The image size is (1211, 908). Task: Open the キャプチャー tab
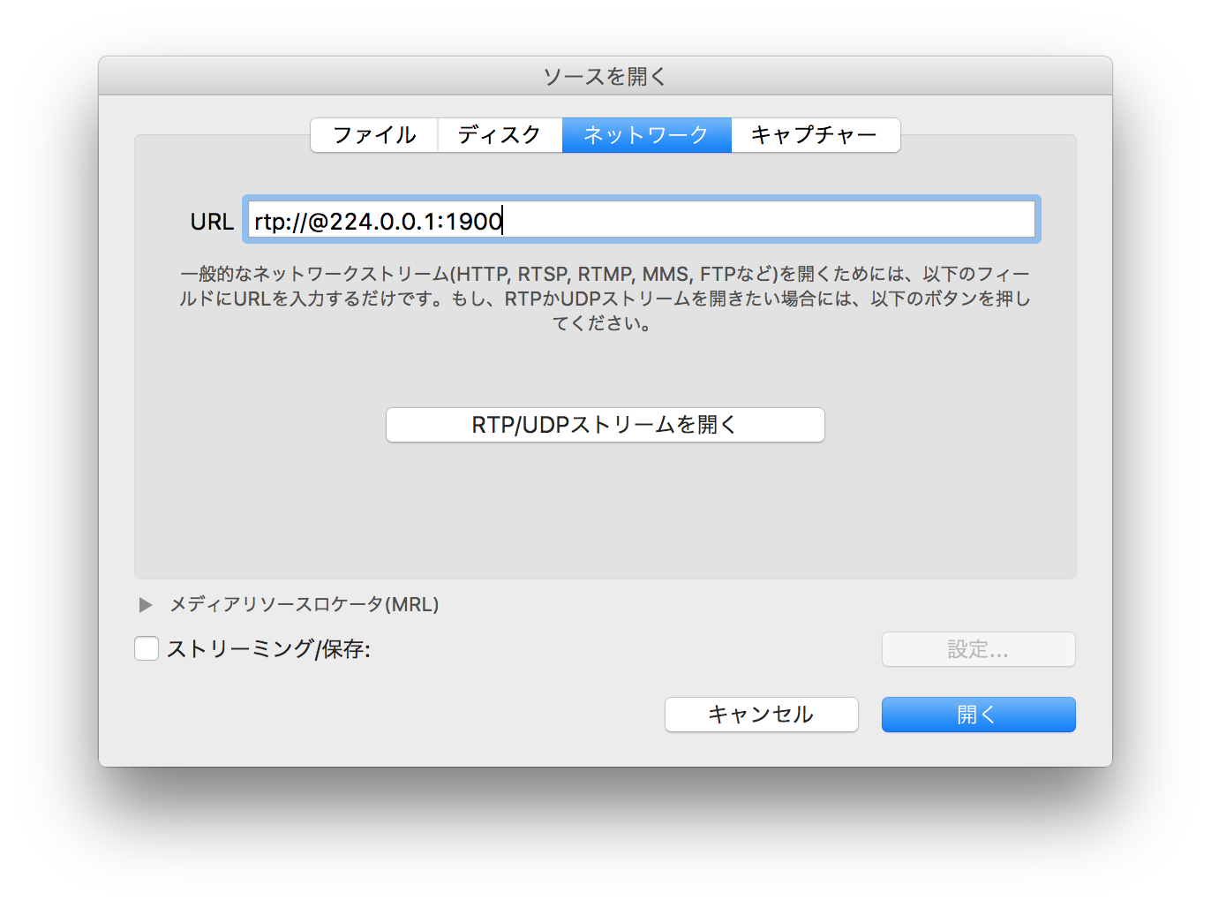pos(814,134)
